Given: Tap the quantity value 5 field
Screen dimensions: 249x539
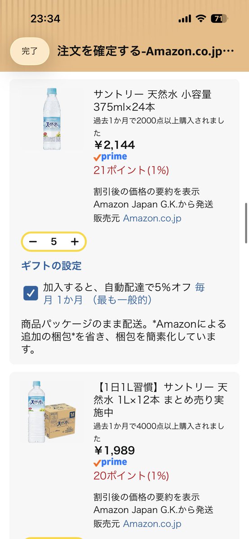Looking at the screenshot, I should 54,242.
